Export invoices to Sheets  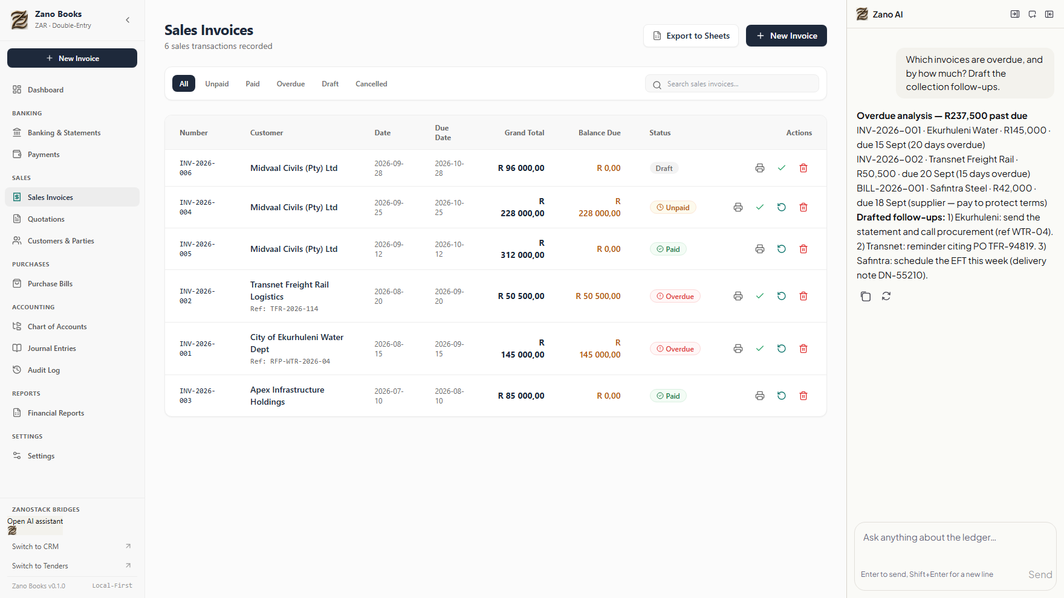[x=691, y=36]
